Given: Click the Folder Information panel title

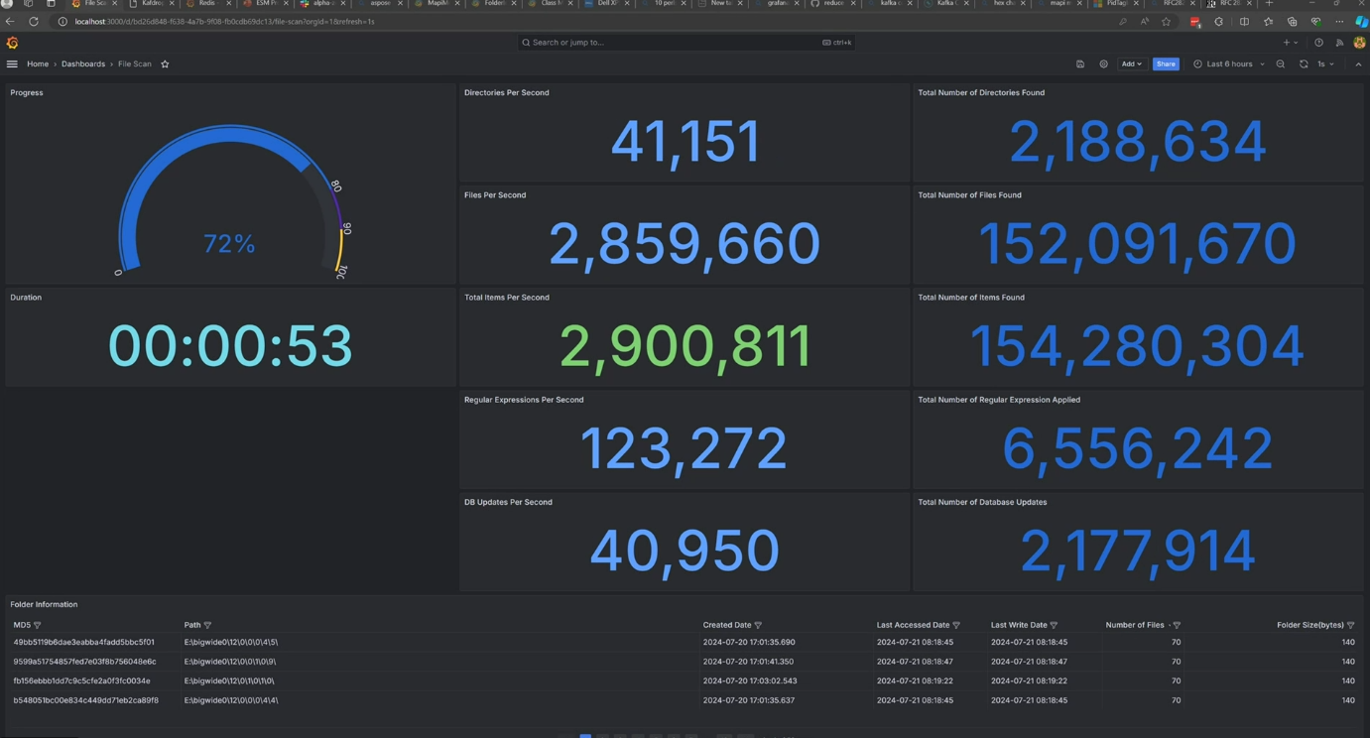Looking at the screenshot, I should coord(44,605).
